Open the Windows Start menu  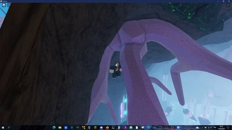pos(3,127)
